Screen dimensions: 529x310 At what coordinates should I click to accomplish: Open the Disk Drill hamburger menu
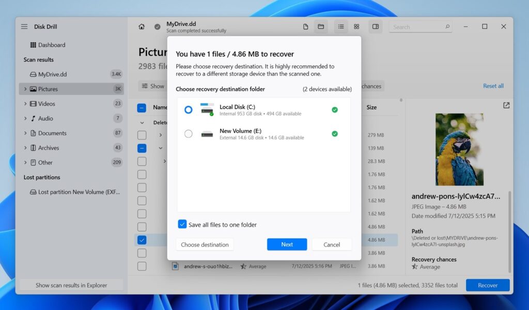click(24, 26)
